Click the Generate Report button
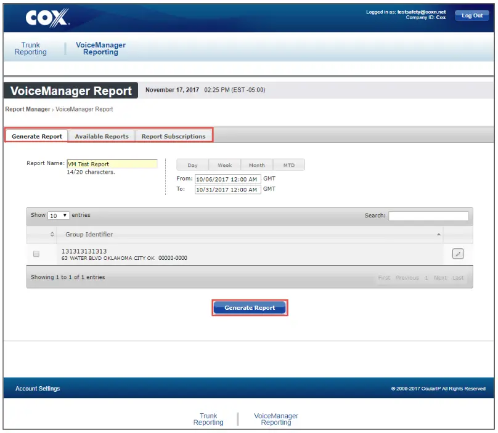The width and height of the screenshot is (498, 433). tap(249, 307)
